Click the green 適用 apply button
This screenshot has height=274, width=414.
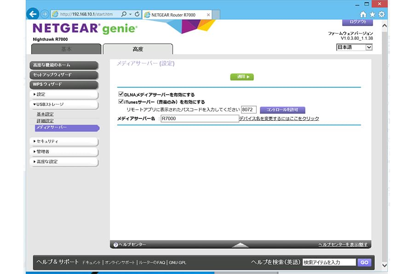point(242,77)
